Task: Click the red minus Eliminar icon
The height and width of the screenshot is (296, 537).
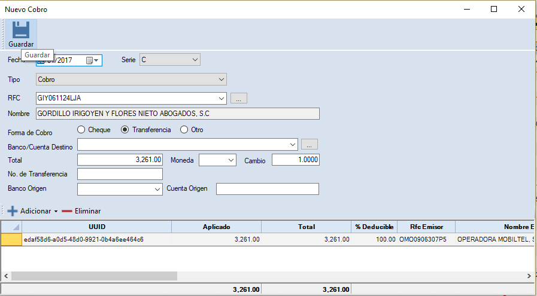Action: (67, 211)
